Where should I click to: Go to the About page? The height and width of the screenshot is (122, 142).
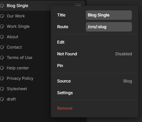12,37
